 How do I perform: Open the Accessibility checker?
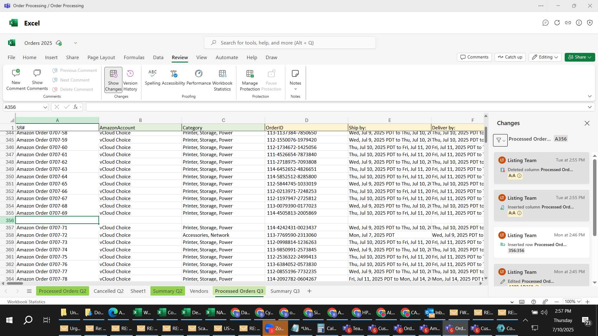pyautogui.click(x=173, y=77)
